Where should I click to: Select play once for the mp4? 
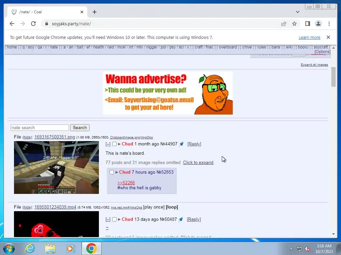tap(154, 207)
